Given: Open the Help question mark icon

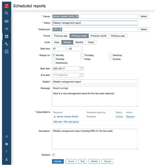Looking at the screenshot, I should coord(7,152).
